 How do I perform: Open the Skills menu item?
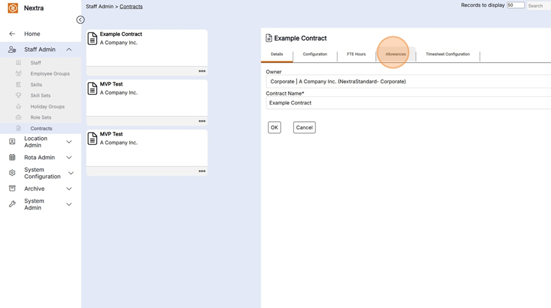[36, 85]
